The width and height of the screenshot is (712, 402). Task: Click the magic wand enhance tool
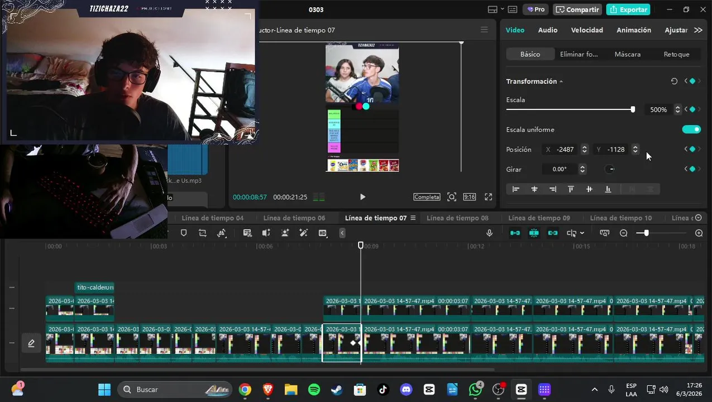[x=303, y=233]
